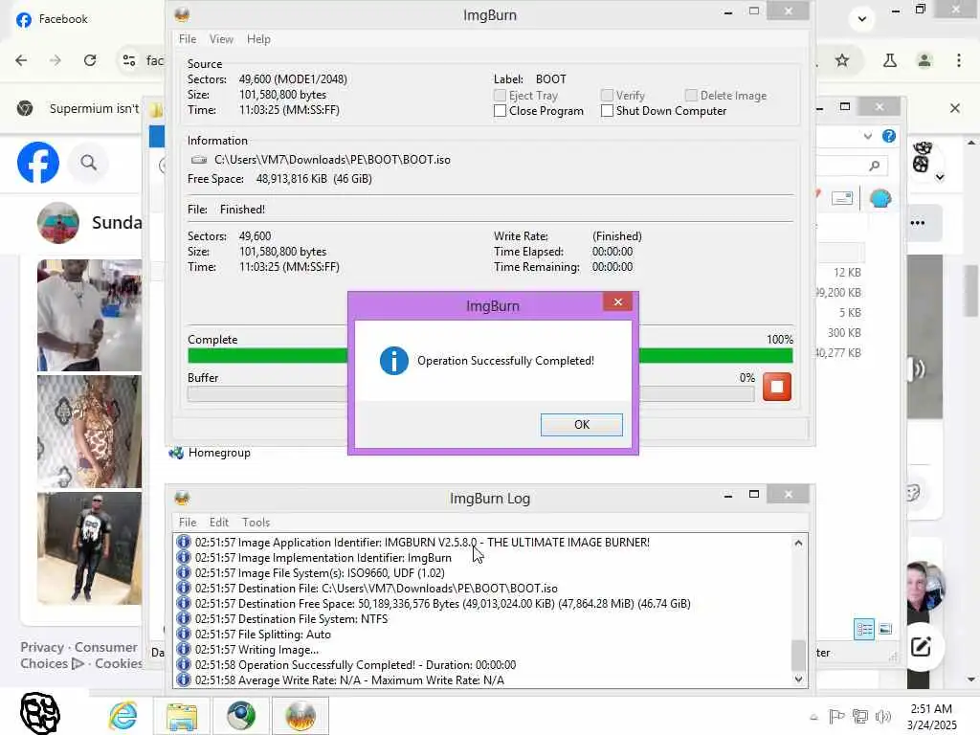The height and width of the screenshot is (735, 980).
Task: Click Explorer search magnifier icon
Action: click(x=875, y=165)
